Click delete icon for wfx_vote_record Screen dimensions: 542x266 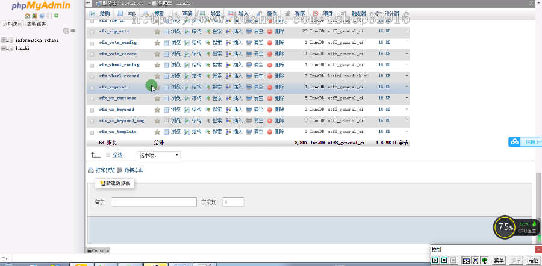pos(270,54)
